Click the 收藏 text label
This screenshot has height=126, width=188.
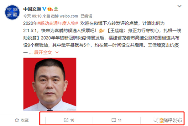[25, 120]
